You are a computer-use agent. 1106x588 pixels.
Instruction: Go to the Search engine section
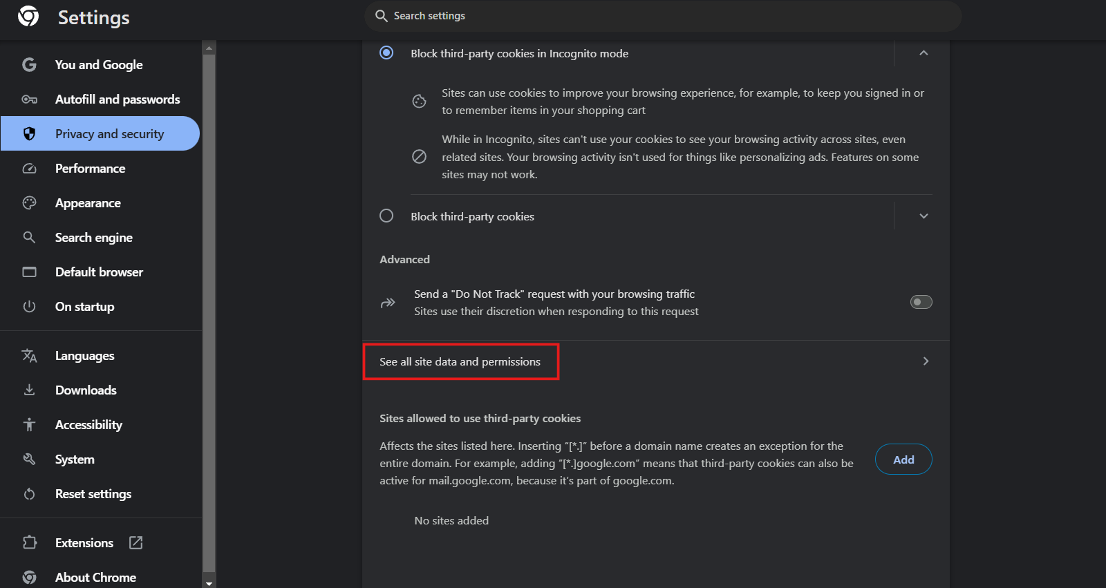94,238
